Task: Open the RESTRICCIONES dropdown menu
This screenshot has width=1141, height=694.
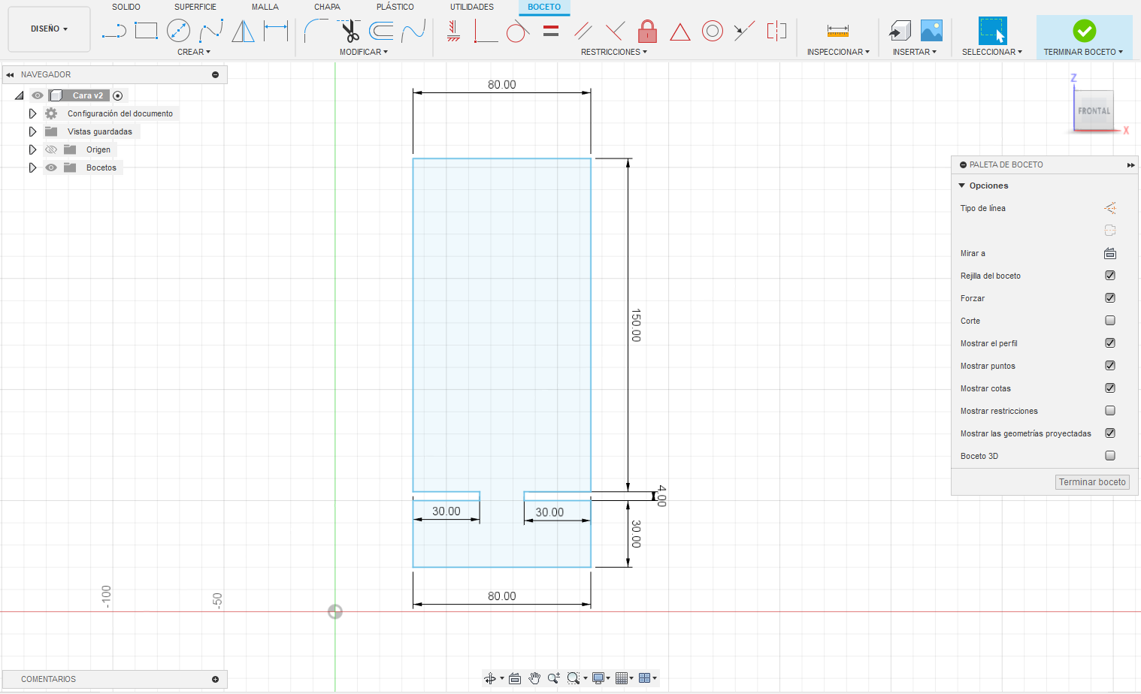Action: (614, 52)
